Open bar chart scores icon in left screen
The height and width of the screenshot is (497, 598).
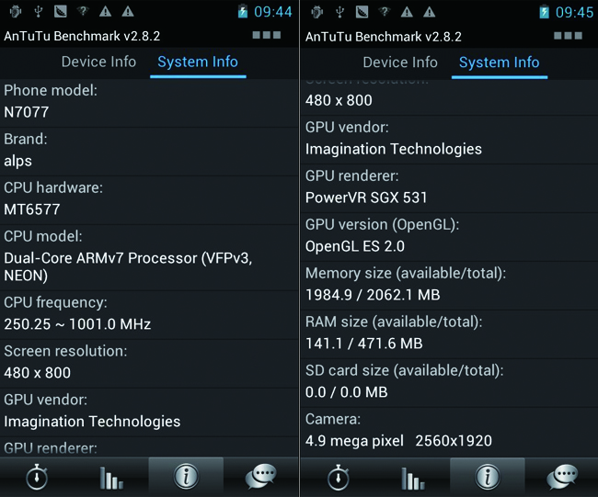pyautogui.click(x=111, y=477)
